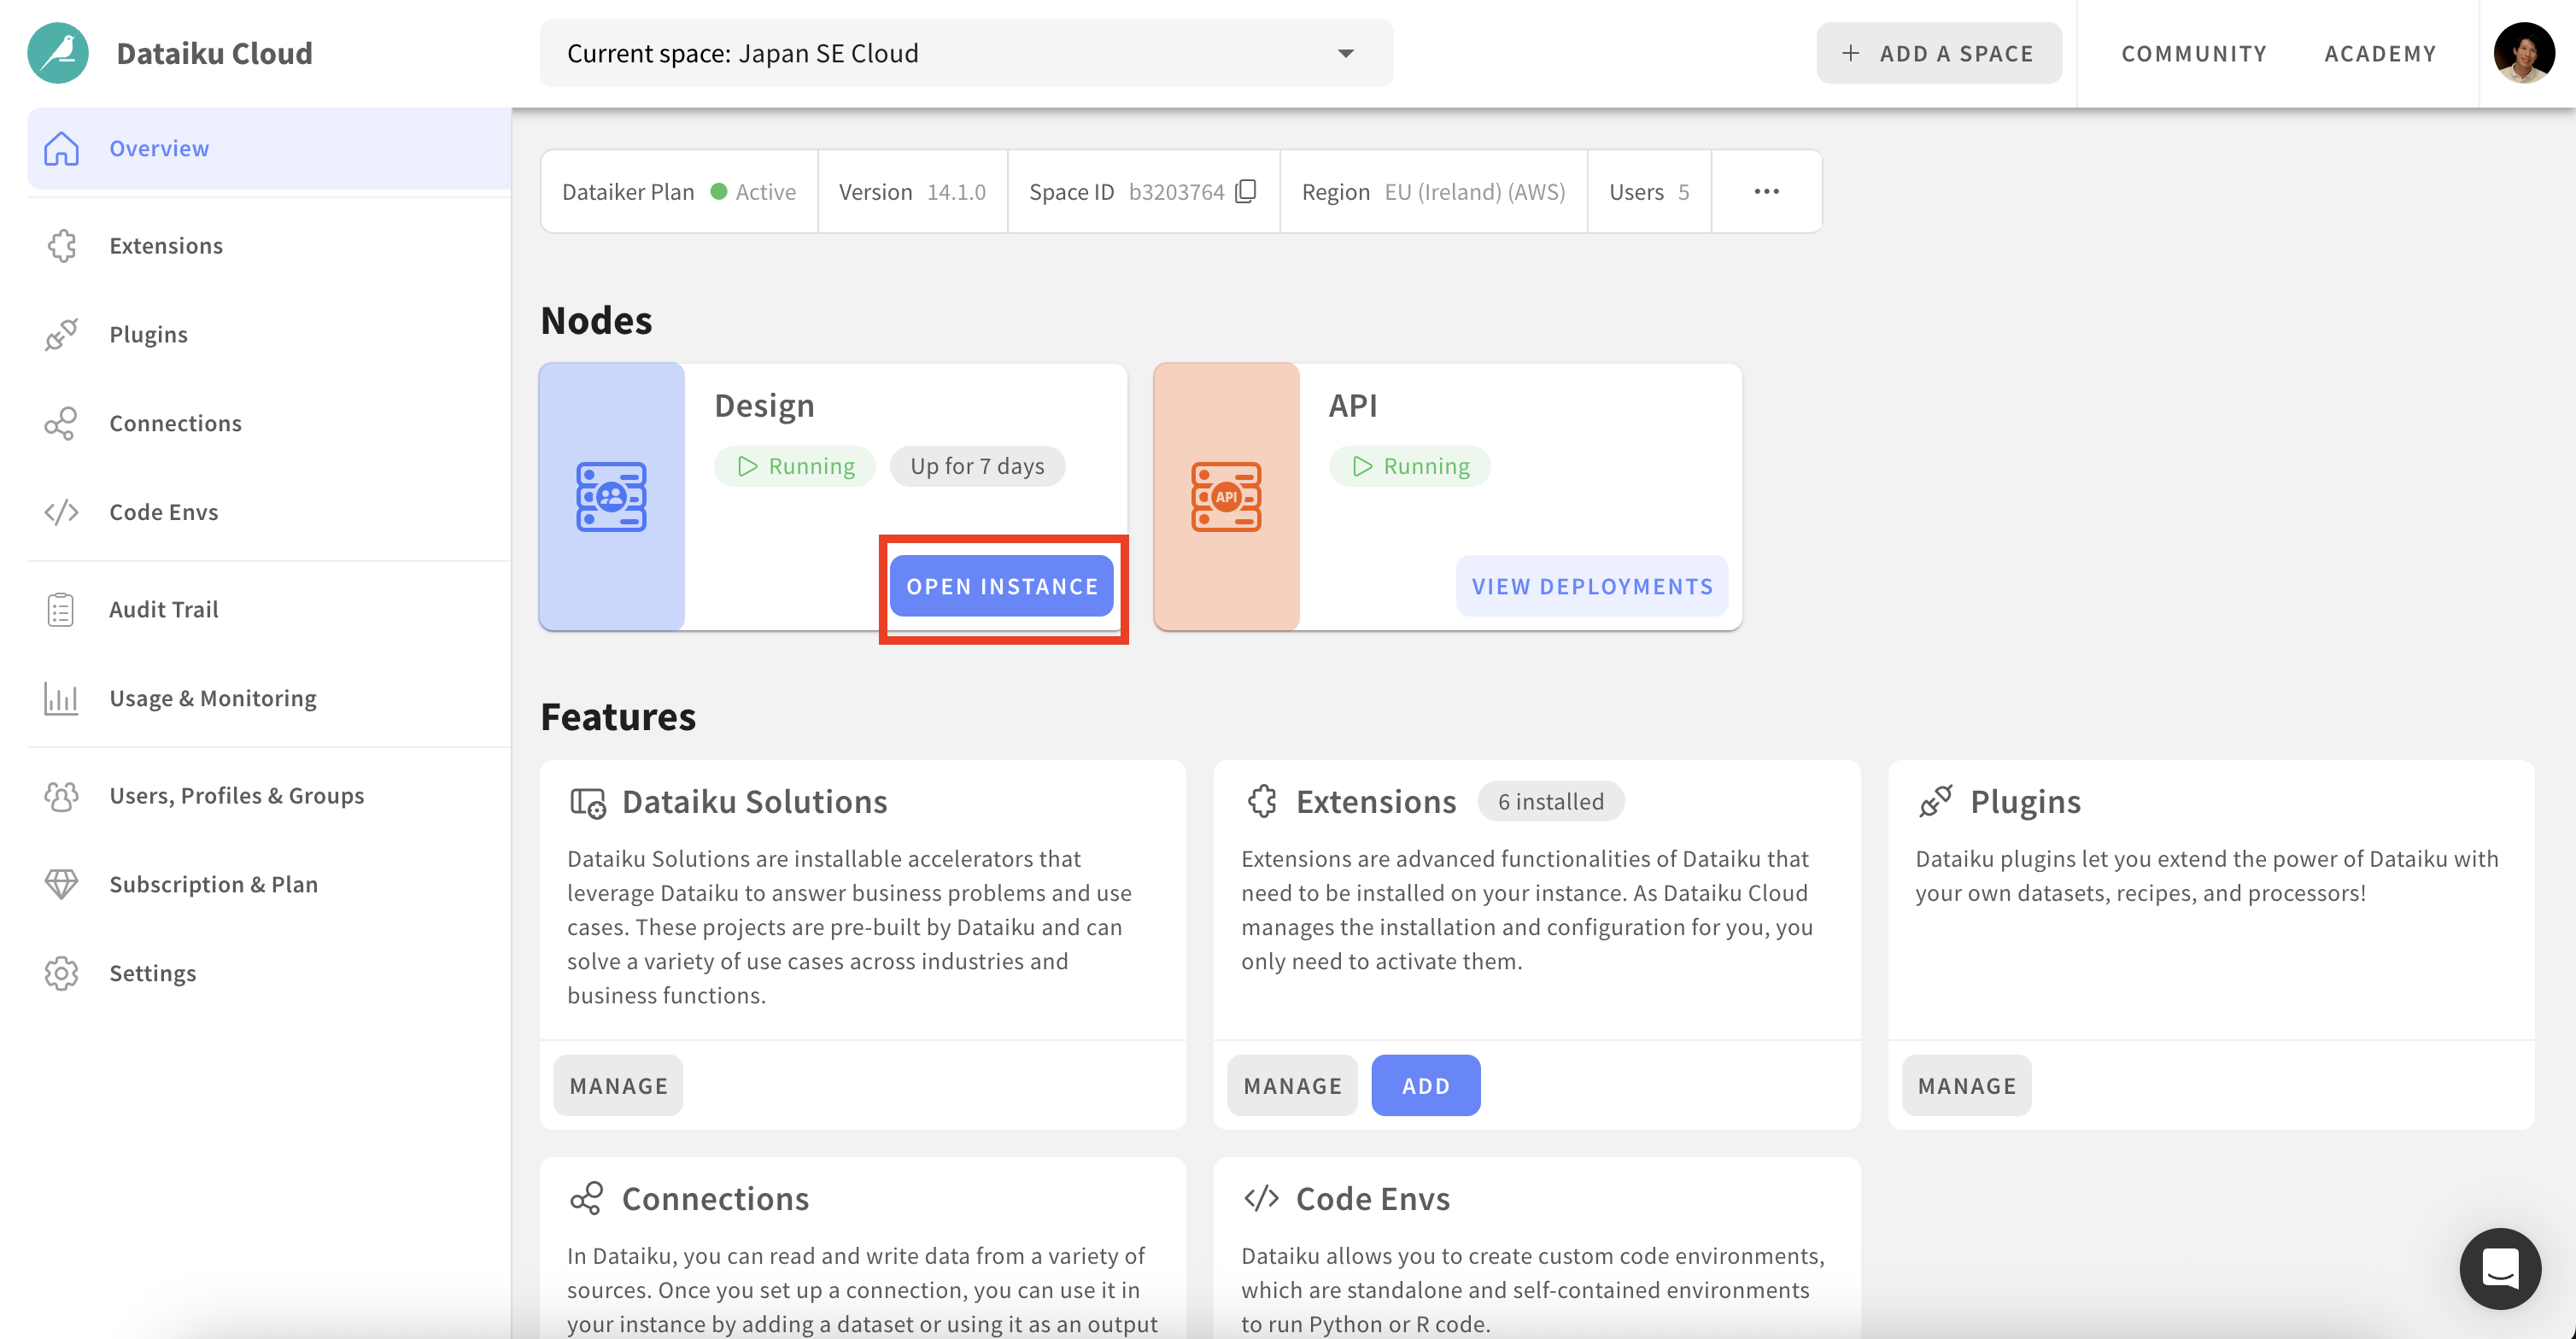Open the Academy link

coord(2380,53)
